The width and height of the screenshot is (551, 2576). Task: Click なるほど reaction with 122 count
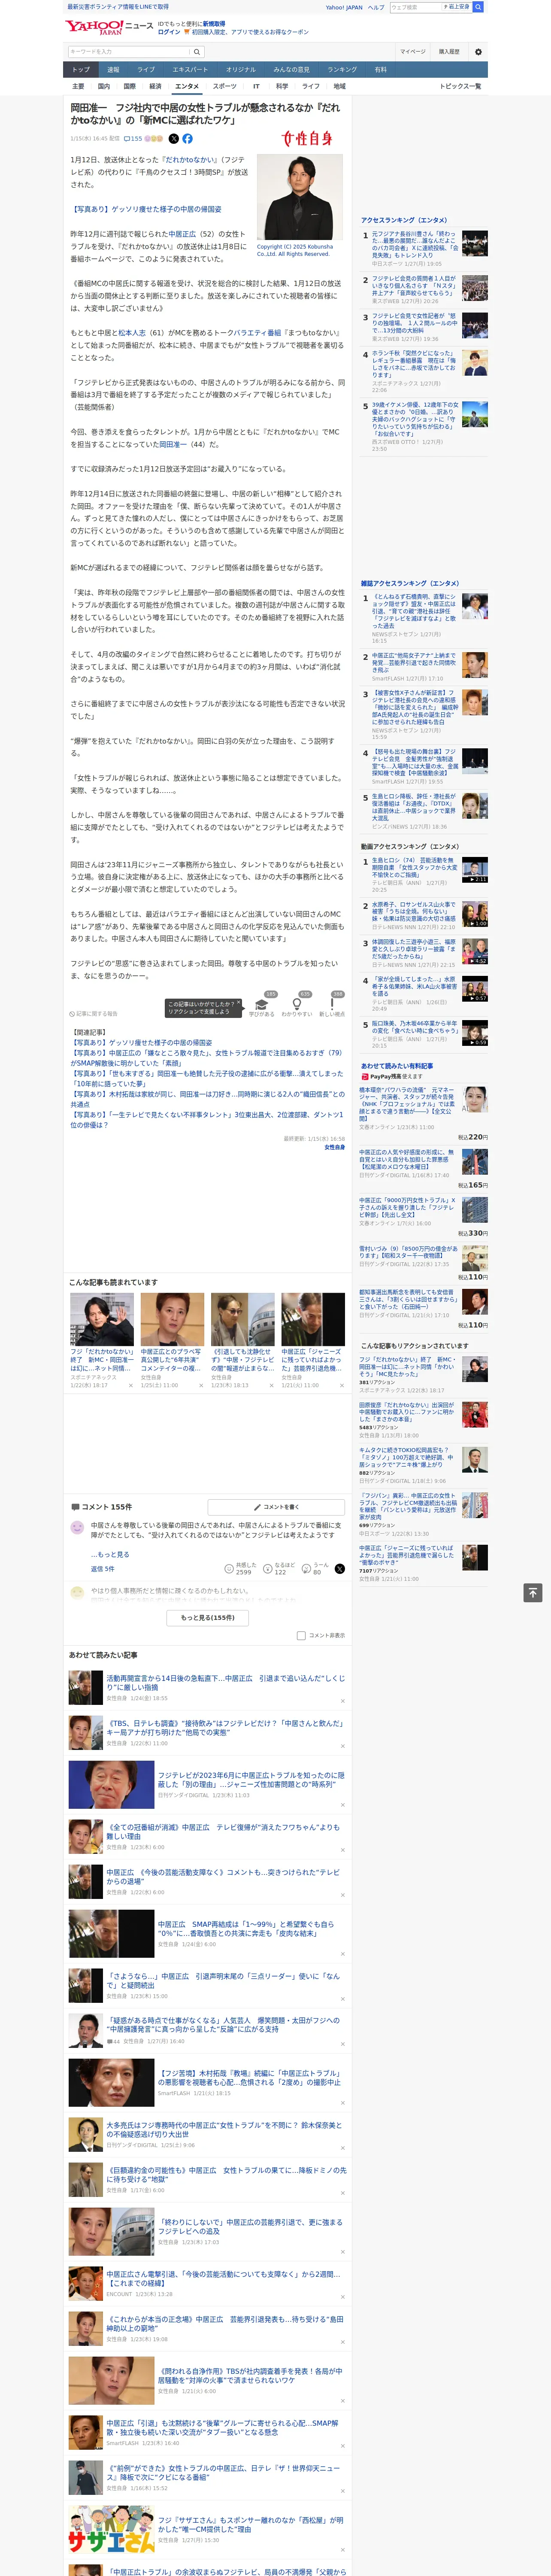279,1569
